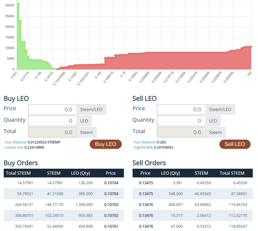
Task: Click the Steem/LEO unit label beside Buy Price
Action: click(92, 109)
